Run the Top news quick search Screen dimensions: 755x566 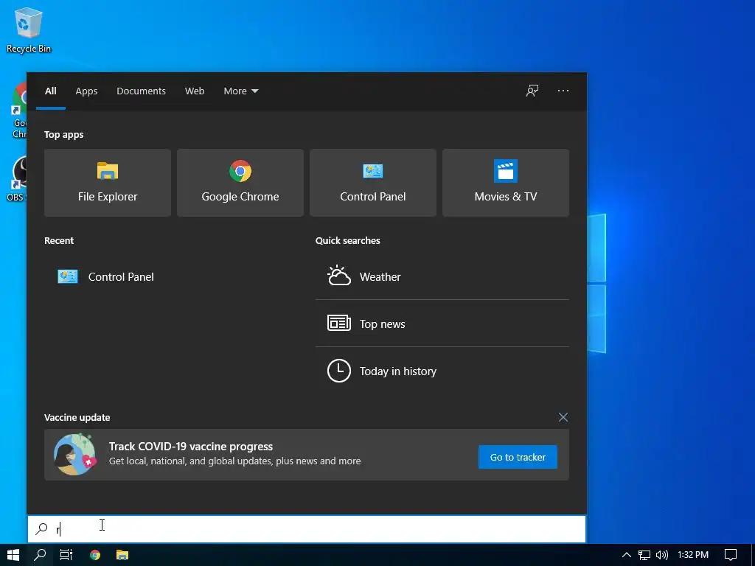click(x=442, y=324)
